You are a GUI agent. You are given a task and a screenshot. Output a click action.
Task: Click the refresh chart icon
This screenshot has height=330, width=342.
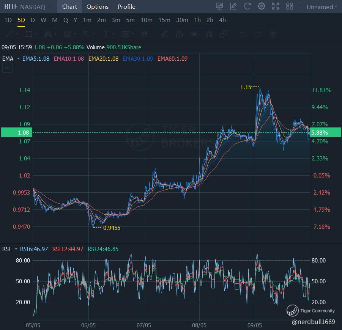tap(247, 6)
